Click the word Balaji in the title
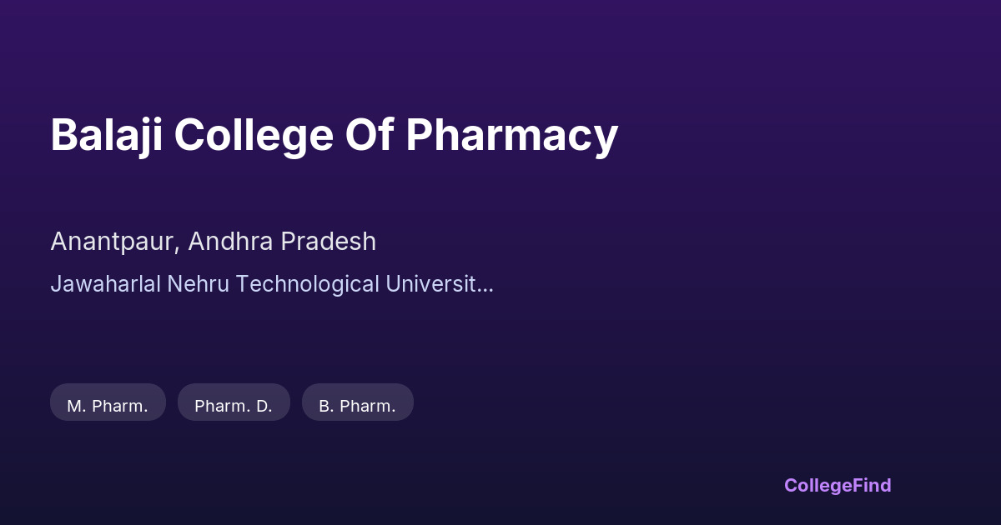Viewport: 1001px width, 525px height. coord(105,135)
